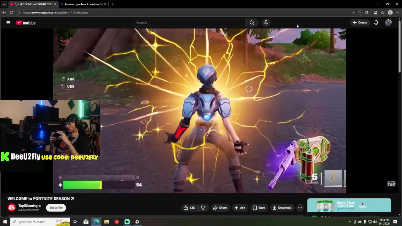Save the video to a playlist

(259, 208)
